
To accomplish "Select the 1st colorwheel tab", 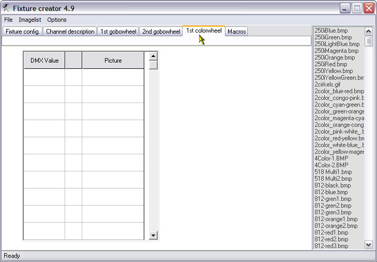I will coord(204,31).
